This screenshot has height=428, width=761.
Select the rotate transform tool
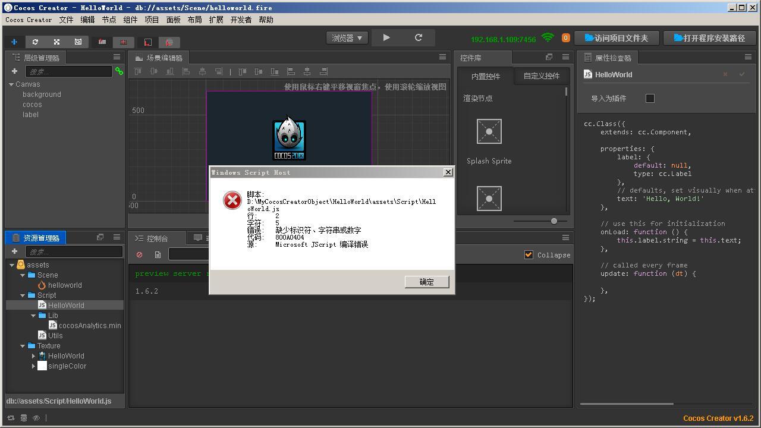coord(35,42)
